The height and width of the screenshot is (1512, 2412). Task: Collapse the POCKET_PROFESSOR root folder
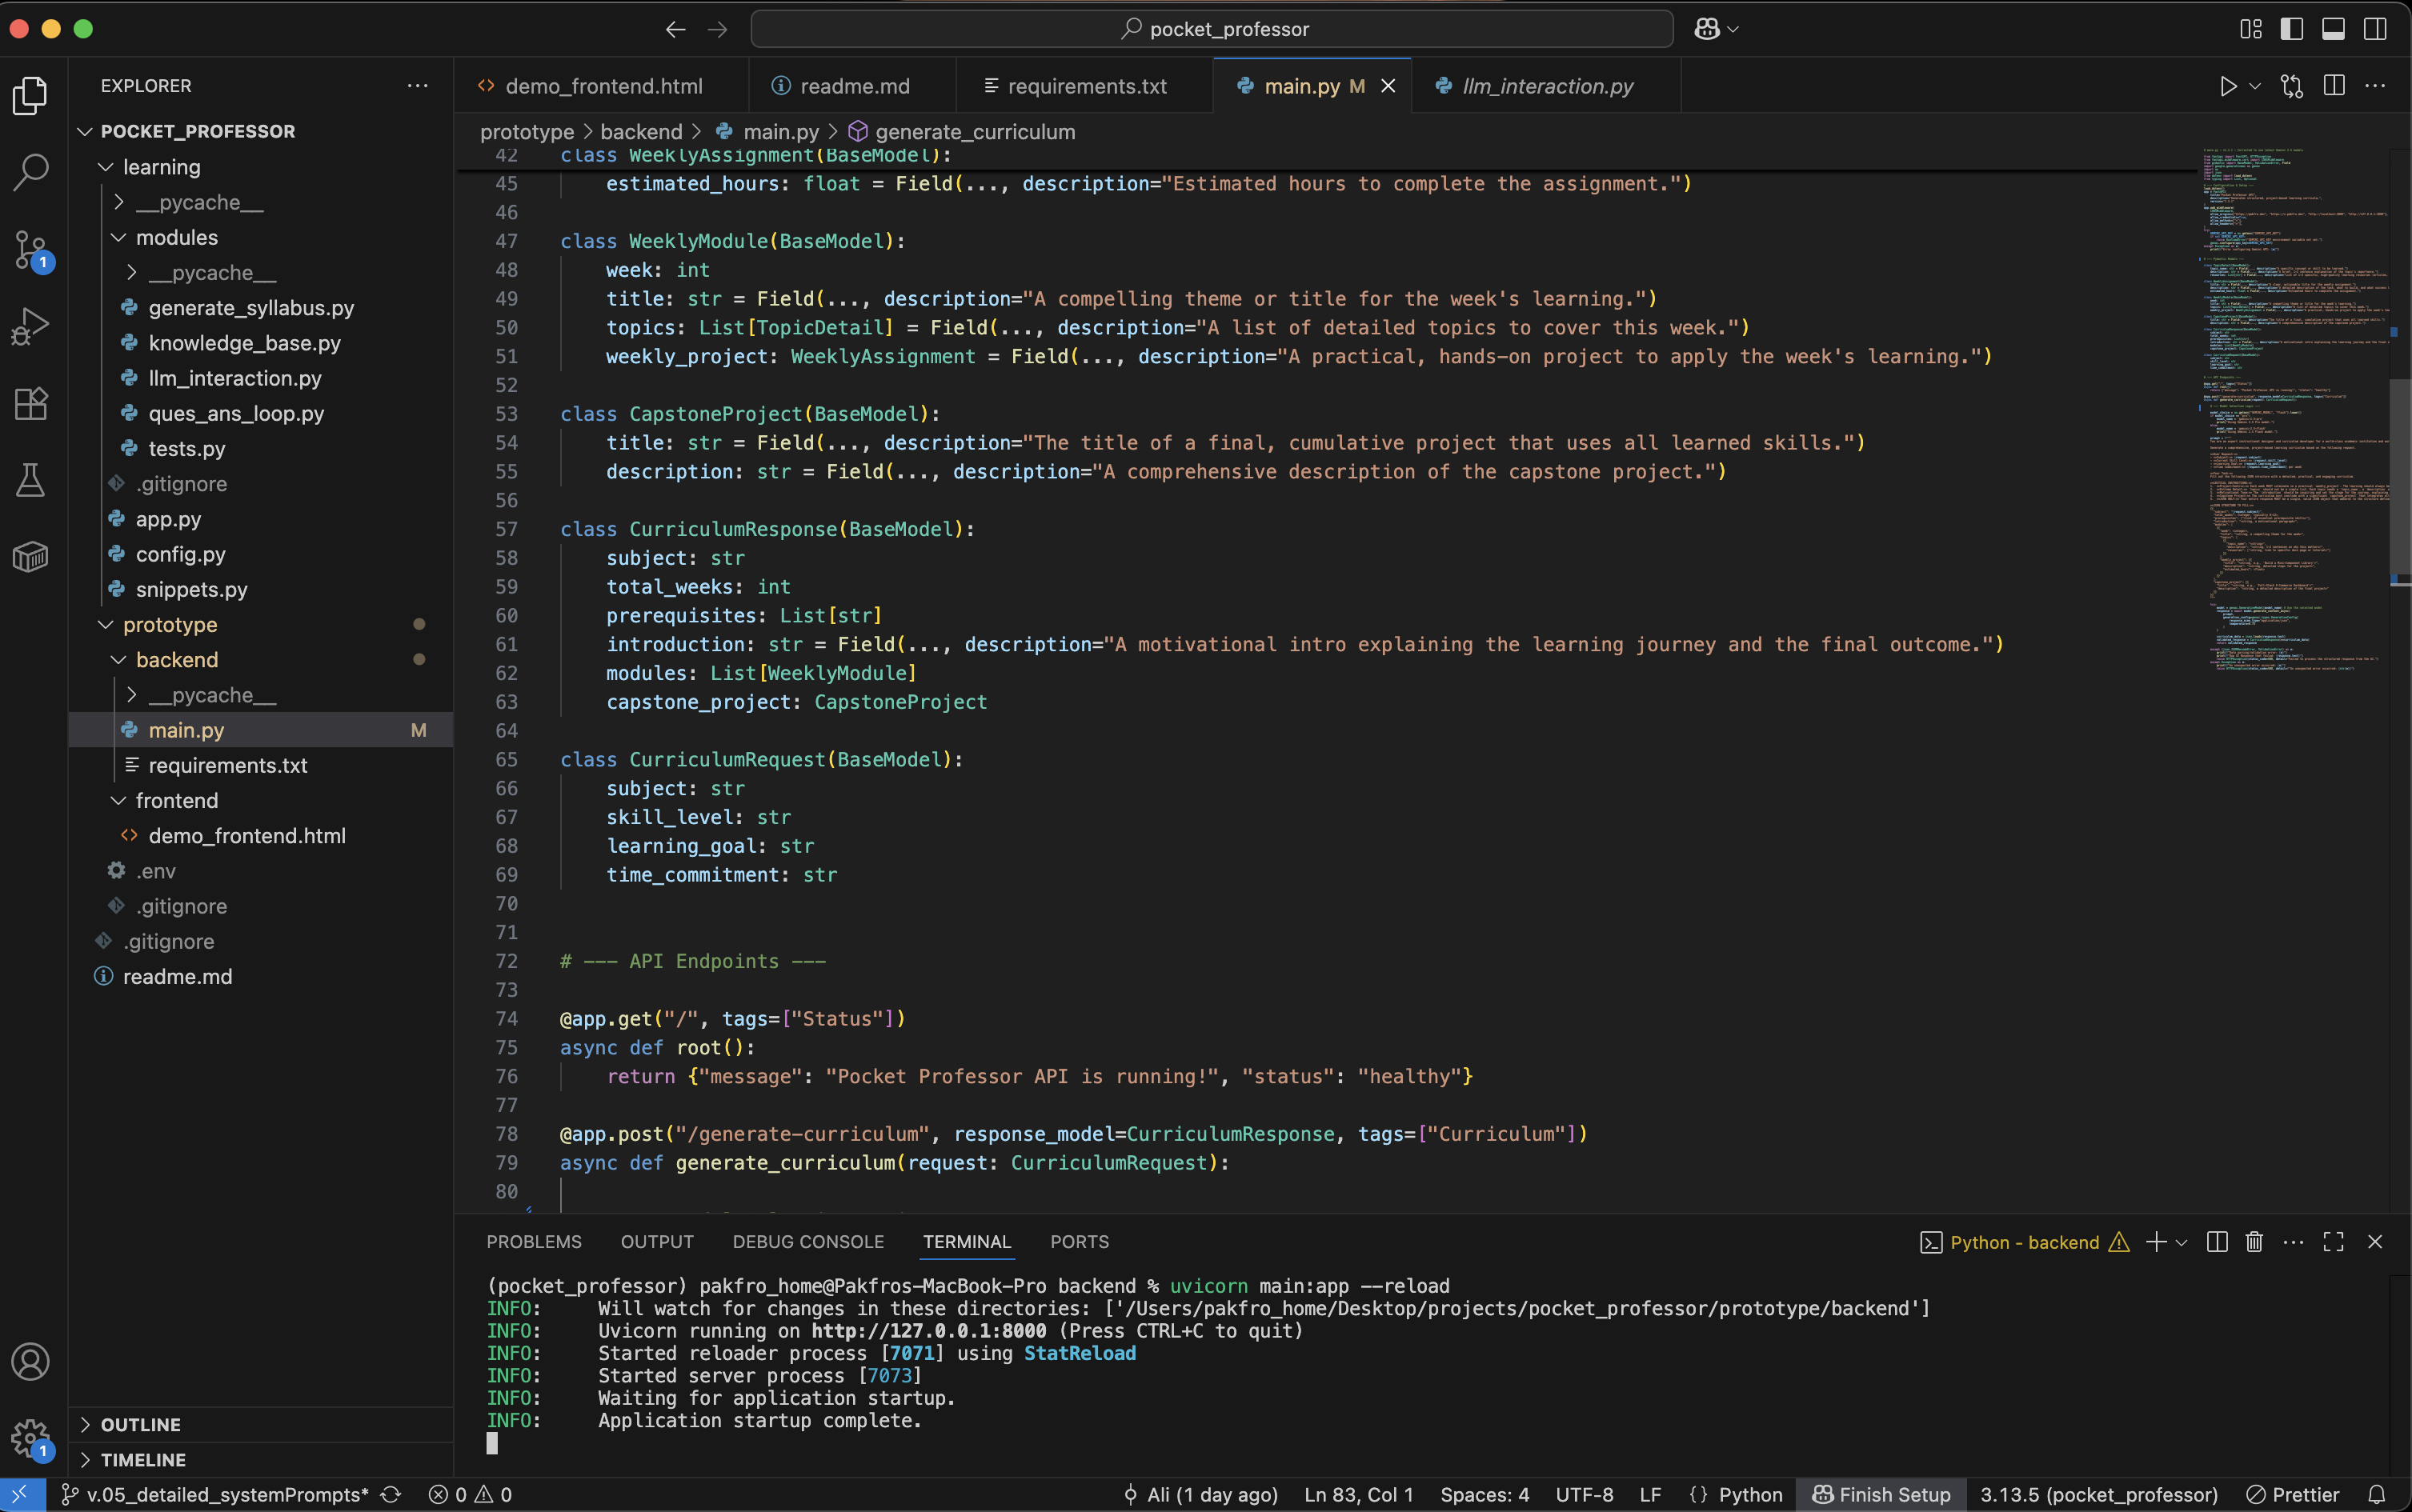click(x=85, y=131)
